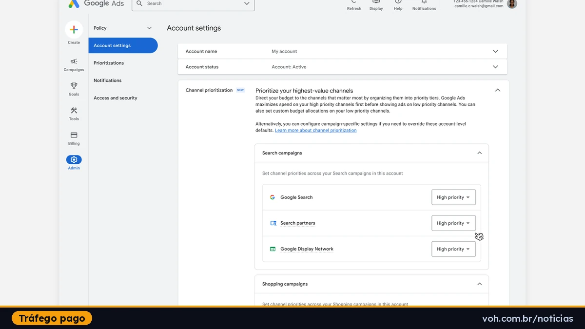Click the Google Display Network label
The width and height of the screenshot is (585, 329).
point(307,249)
